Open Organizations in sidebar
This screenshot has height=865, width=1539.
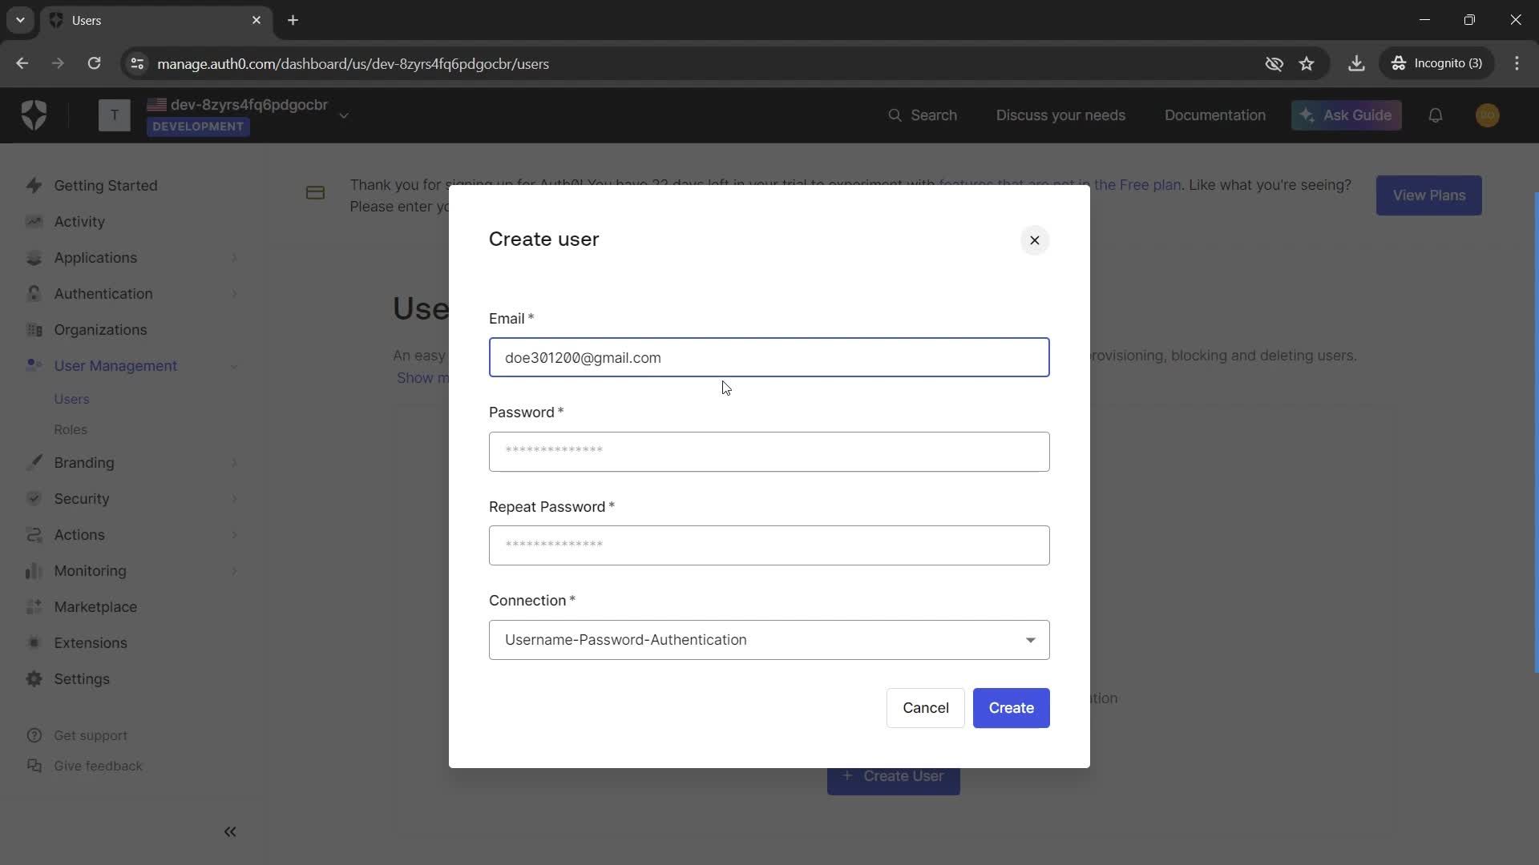(100, 330)
